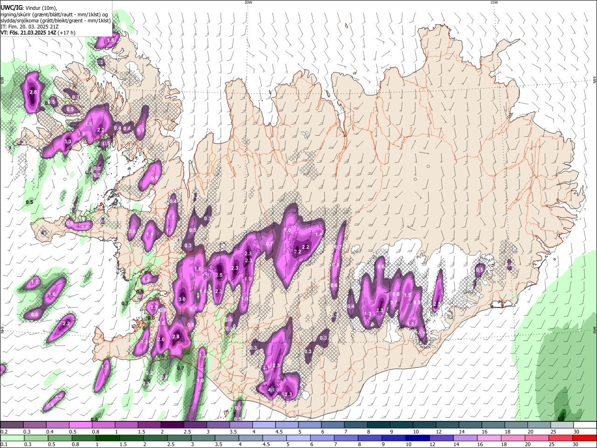
Task: Click the '(+17 h)' forecast offset text
Action: 67,33
